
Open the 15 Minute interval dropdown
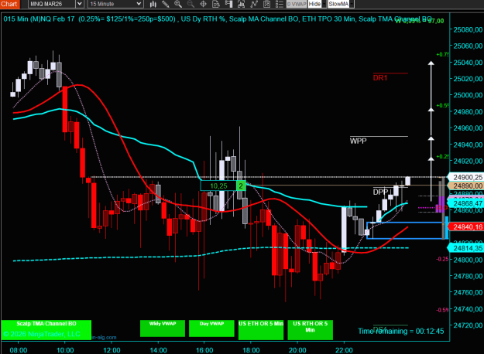[115, 4]
